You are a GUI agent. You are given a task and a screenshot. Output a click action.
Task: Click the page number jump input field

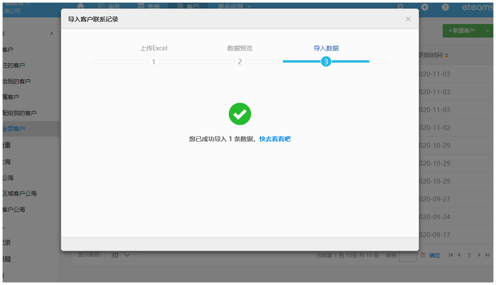click(407, 256)
